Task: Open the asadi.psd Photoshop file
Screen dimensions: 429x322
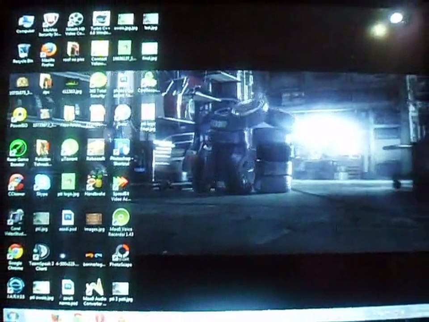Action: [x=68, y=220]
